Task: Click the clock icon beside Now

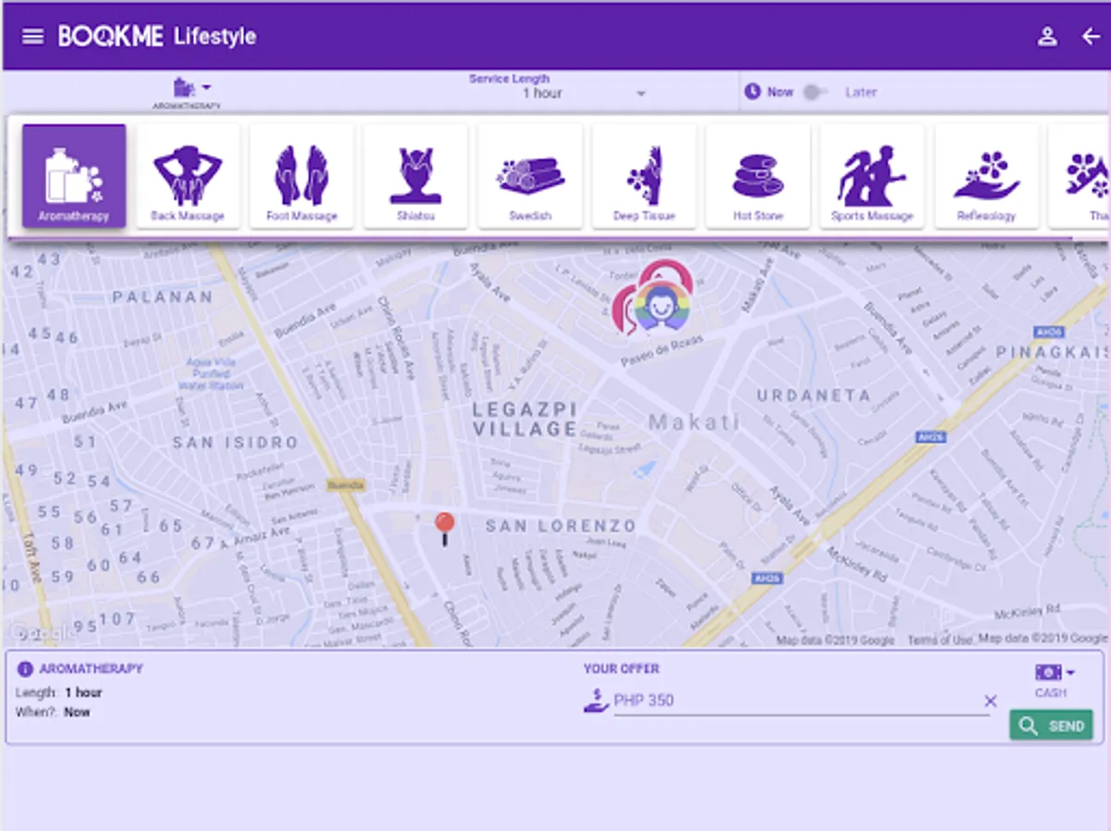Action: [x=753, y=92]
